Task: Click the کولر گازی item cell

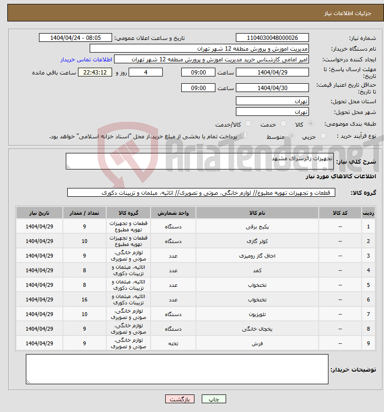Action: [x=257, y=241]
